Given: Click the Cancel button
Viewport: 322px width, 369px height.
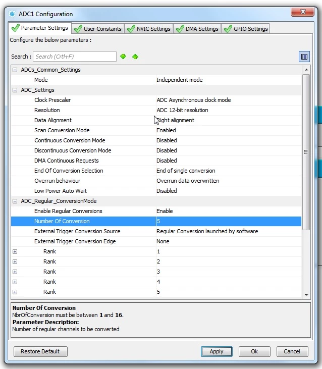Looking at the screenshot, I should coord(292,351).
